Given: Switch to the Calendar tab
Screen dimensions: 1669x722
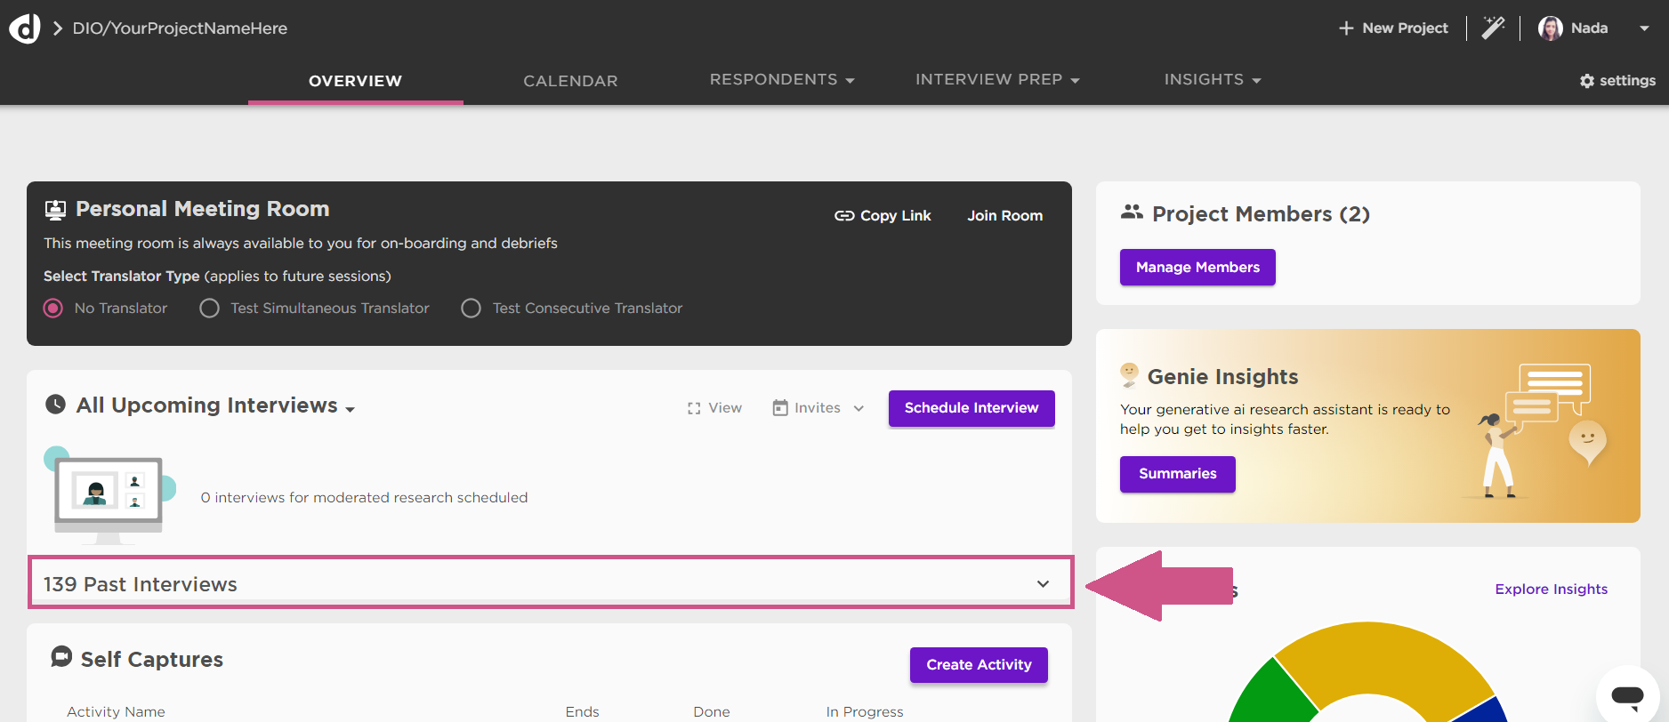Looking at the screenshot, I should (570, 81).
